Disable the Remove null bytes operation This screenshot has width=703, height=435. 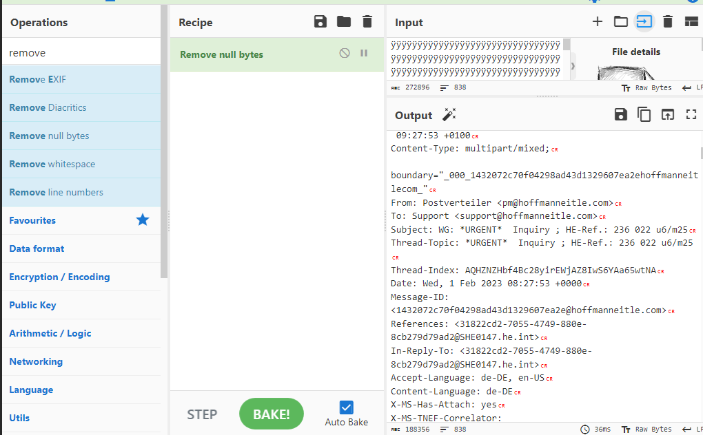pos(345,53)
